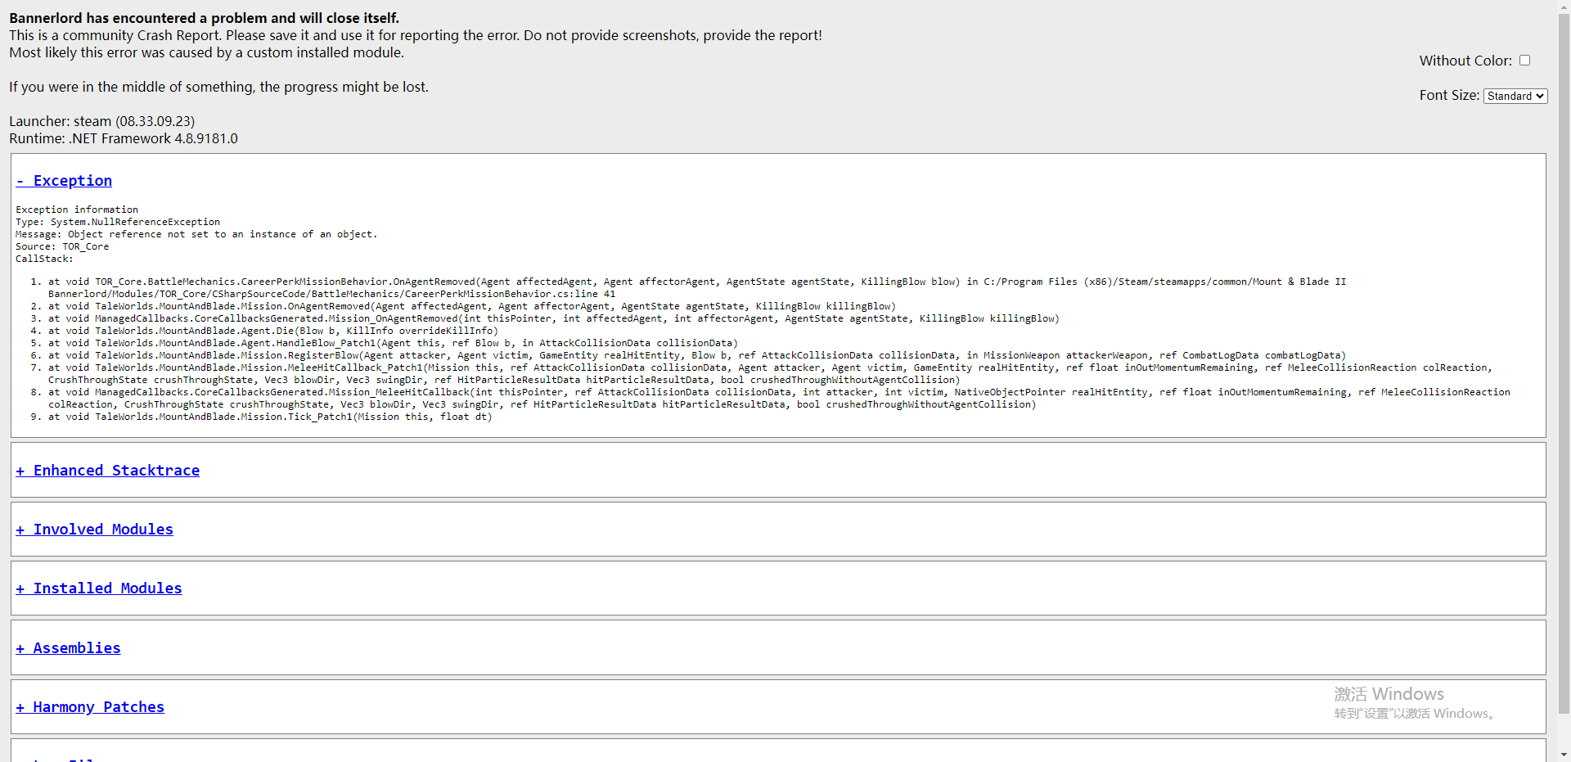Click the 'Launcher: steam (08.33.09.23)' text
The height and width of the screenshot is (762, 1571).
pos(102,121)
